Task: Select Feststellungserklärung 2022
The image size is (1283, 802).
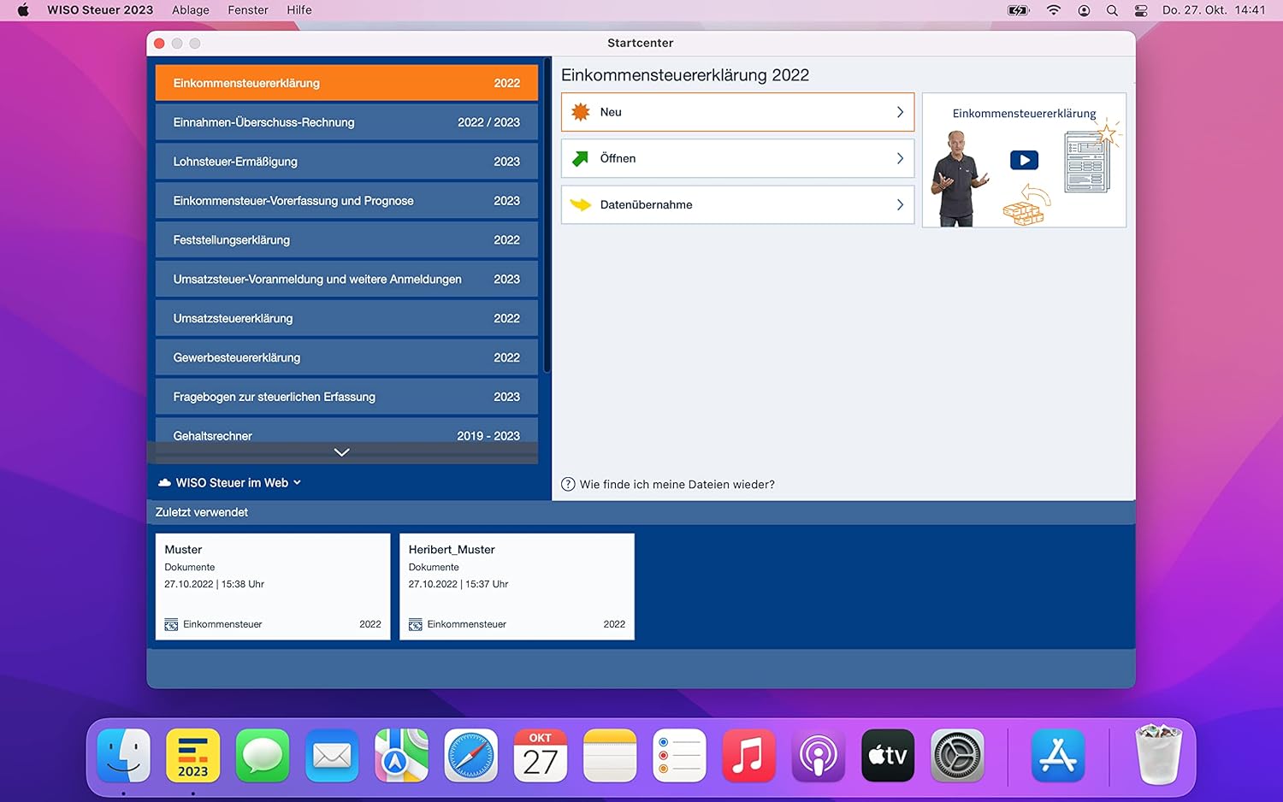Action: [x=346, y=240]
